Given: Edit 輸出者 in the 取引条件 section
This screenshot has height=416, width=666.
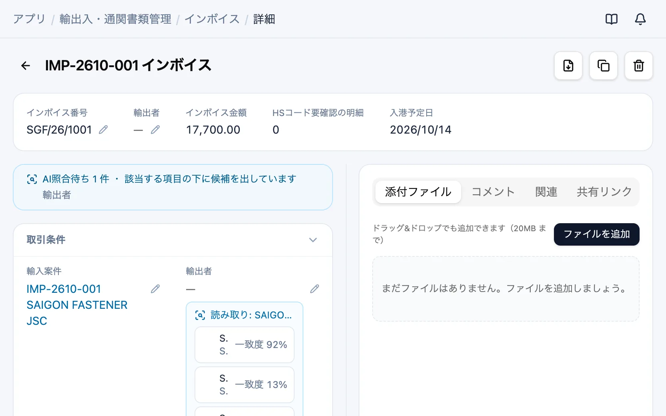Looking at the screenshot, I should tap(315, 289).
